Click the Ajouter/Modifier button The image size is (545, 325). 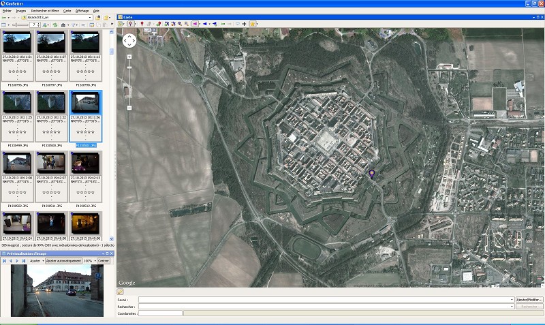(x=529, y=299)
